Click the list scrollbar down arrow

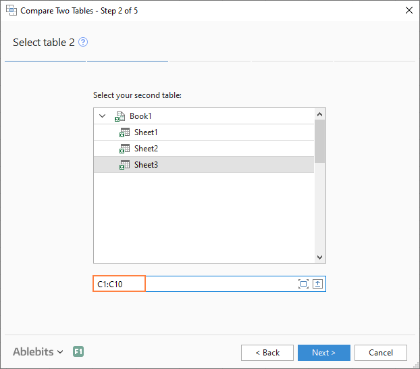(x=320, y=257)
